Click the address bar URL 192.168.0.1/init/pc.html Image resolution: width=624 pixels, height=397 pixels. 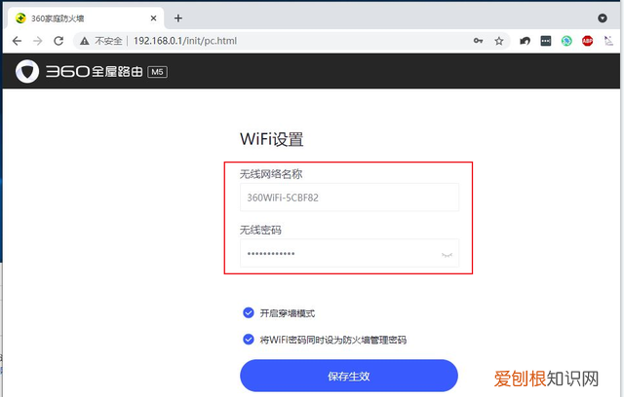185,41
